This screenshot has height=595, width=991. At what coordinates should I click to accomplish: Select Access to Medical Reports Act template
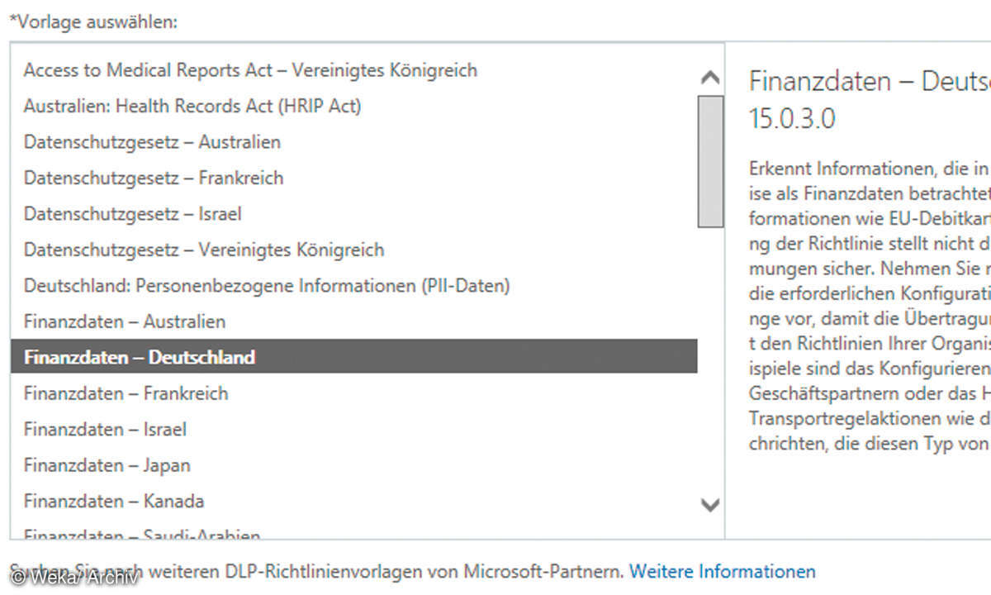click(x=250, y=70)
